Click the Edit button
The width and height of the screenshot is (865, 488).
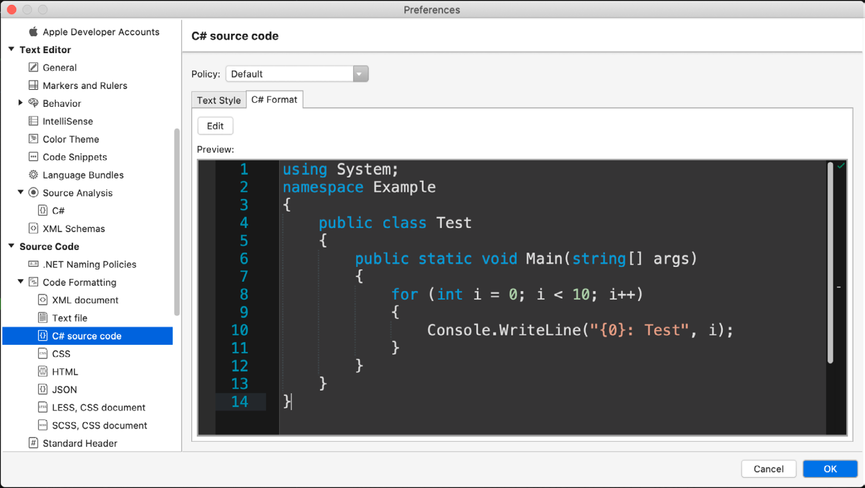click(x=215, y=126)
